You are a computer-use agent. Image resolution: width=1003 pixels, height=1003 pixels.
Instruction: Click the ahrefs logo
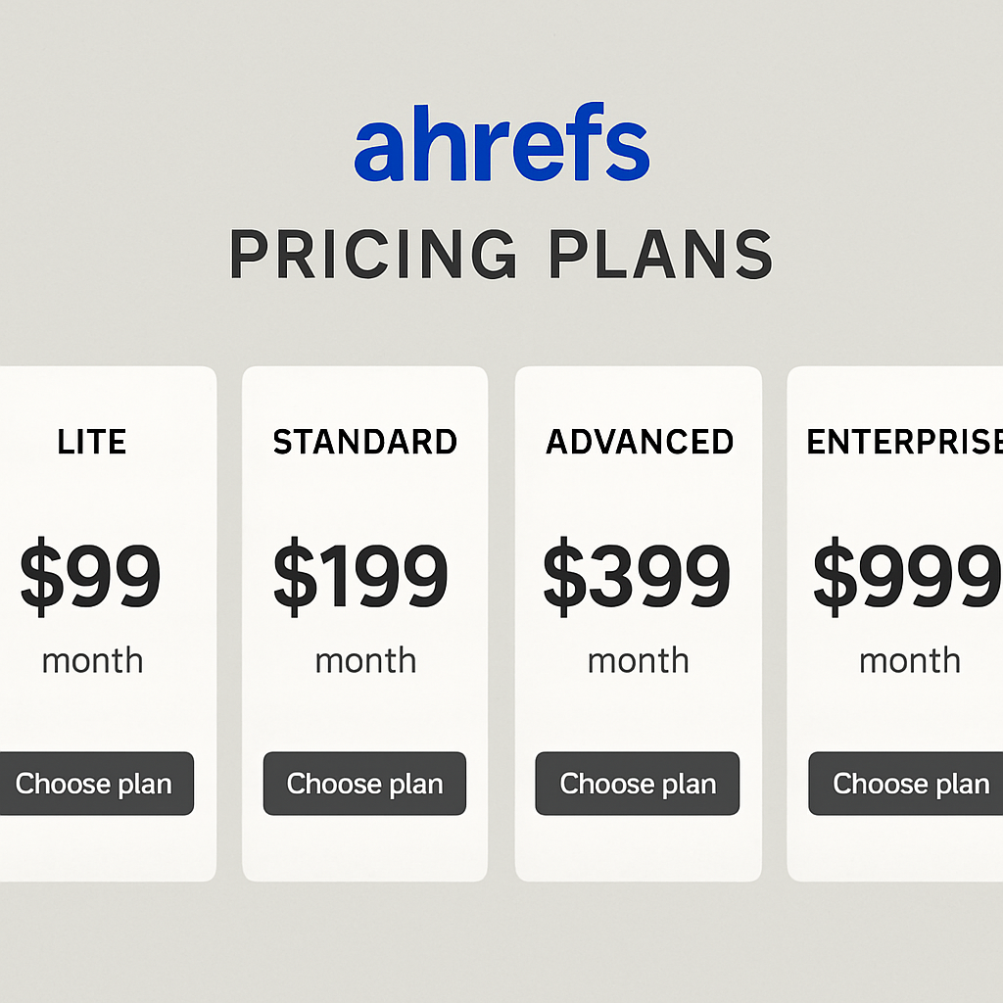[501, 149]
